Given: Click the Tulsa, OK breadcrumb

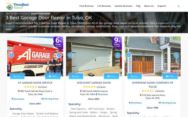Looking at the screenshot, I should click(x=23, y=14).
